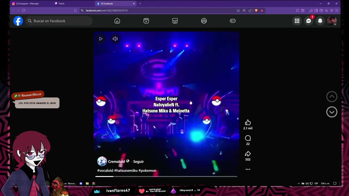Open the taskbar clock 2:05 a. m.
349x196 pixels.
pos(325,183)
